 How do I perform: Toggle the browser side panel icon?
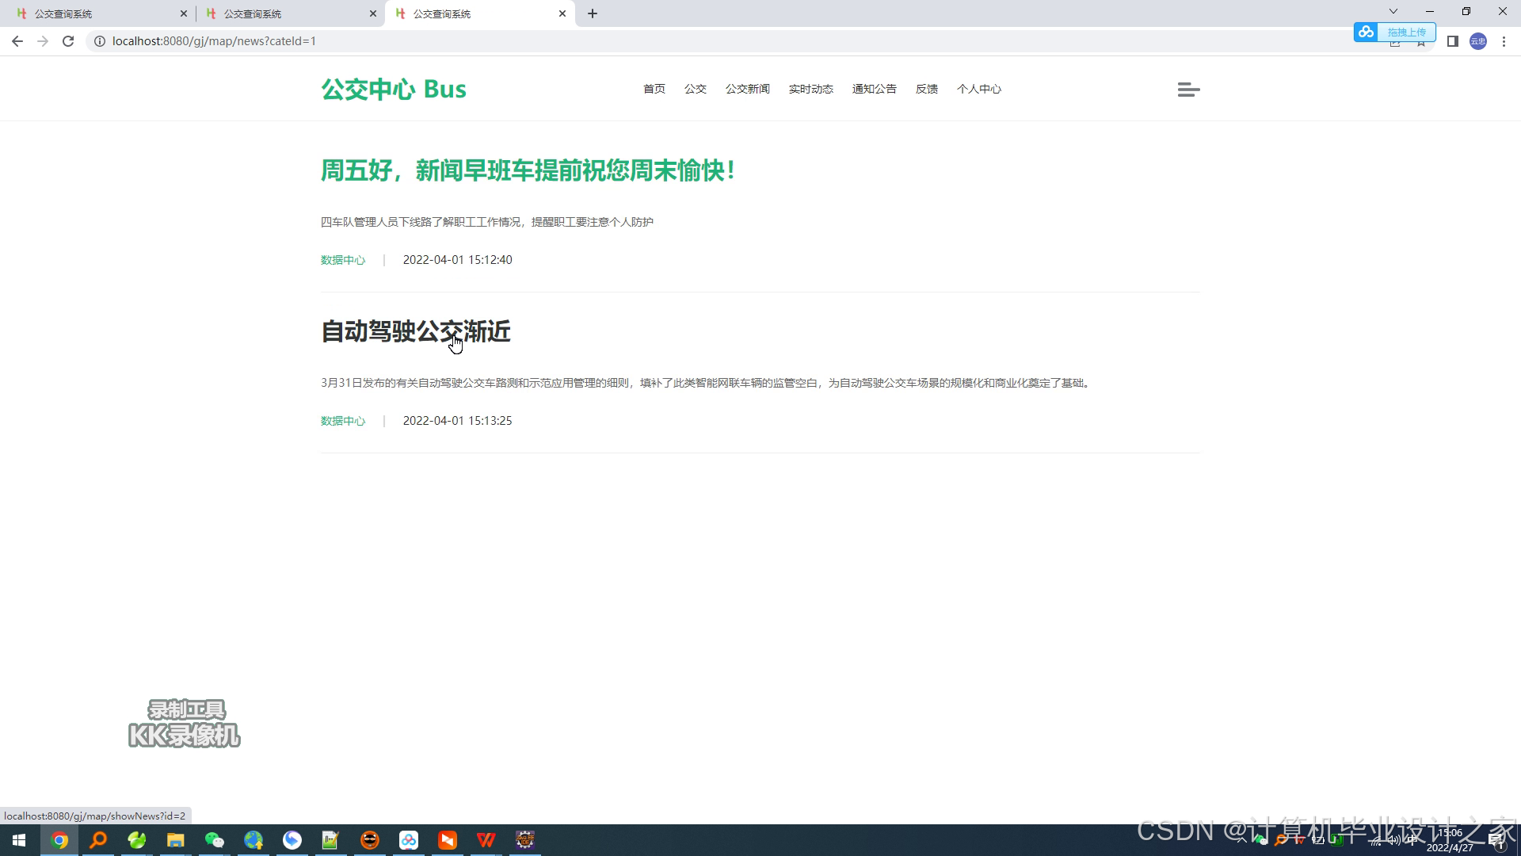(x=1452, y=41)
